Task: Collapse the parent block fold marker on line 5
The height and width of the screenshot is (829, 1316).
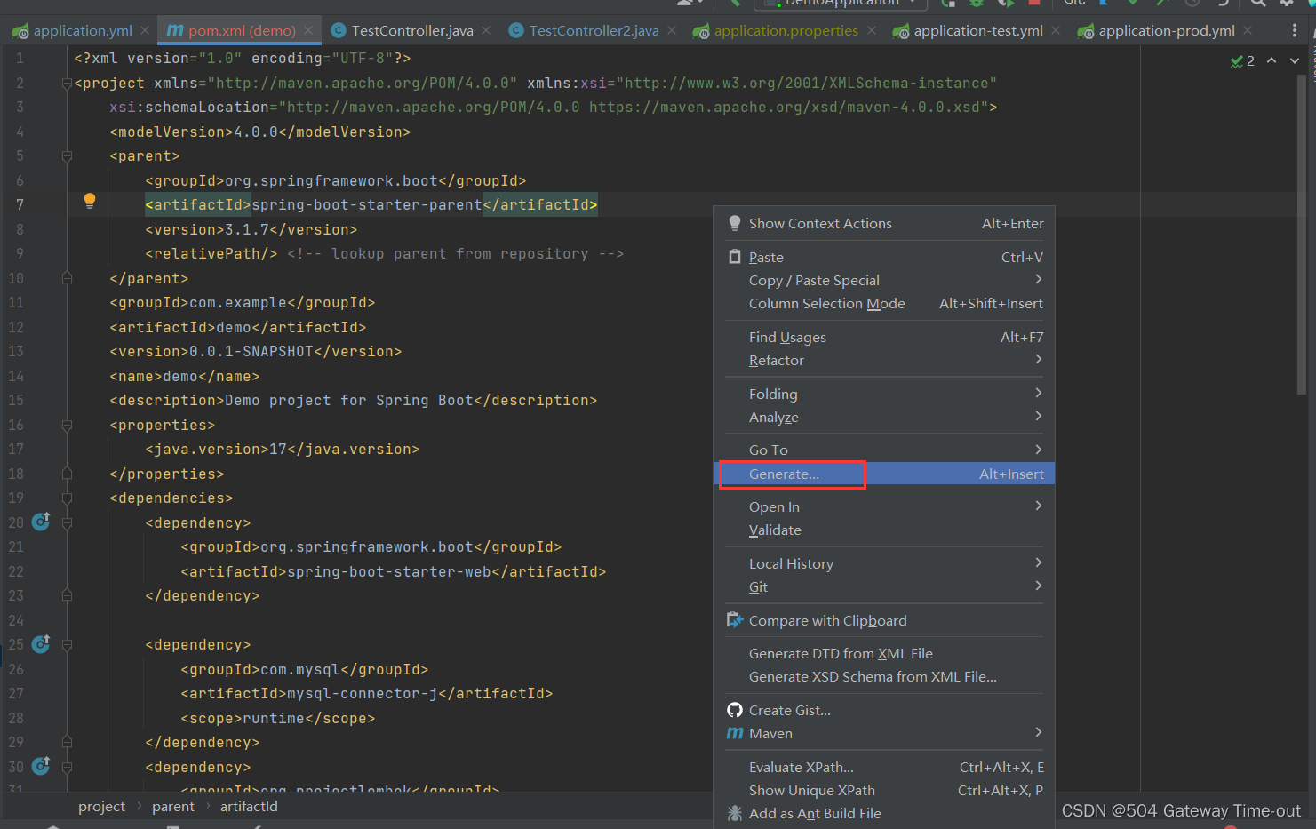Action: (67, 156)
